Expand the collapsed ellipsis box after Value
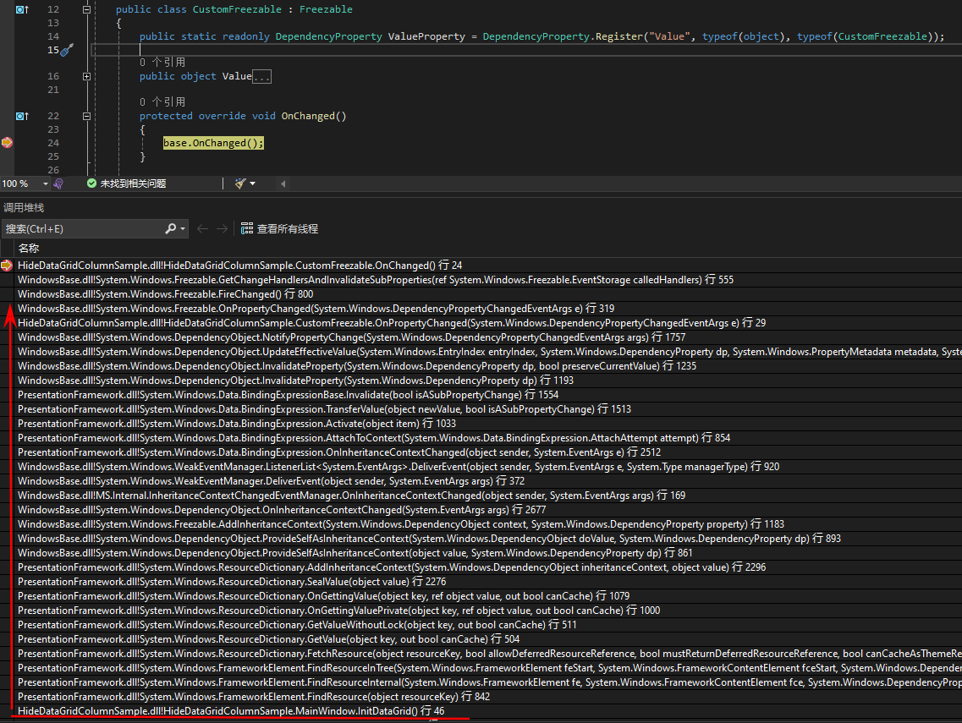962x723 pixels. point(262,77)
